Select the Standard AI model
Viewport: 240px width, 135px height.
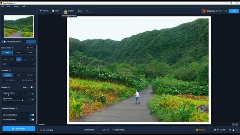coord(7,75)
